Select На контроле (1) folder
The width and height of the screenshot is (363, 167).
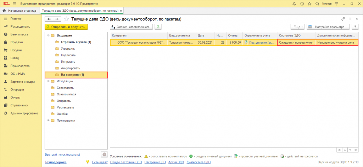click(76, 75)
